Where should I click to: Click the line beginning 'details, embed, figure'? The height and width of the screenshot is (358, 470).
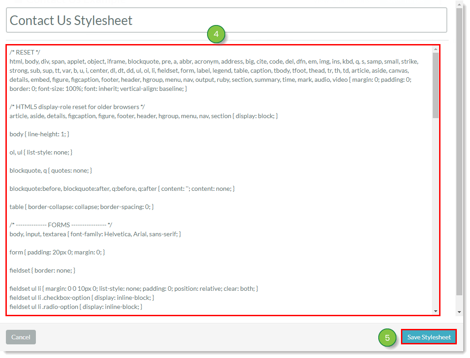coord(210,80)
